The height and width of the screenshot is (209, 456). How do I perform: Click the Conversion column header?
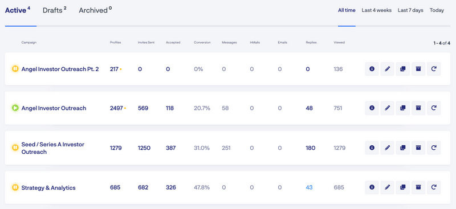pyautogui.click(x=202, y=43)
